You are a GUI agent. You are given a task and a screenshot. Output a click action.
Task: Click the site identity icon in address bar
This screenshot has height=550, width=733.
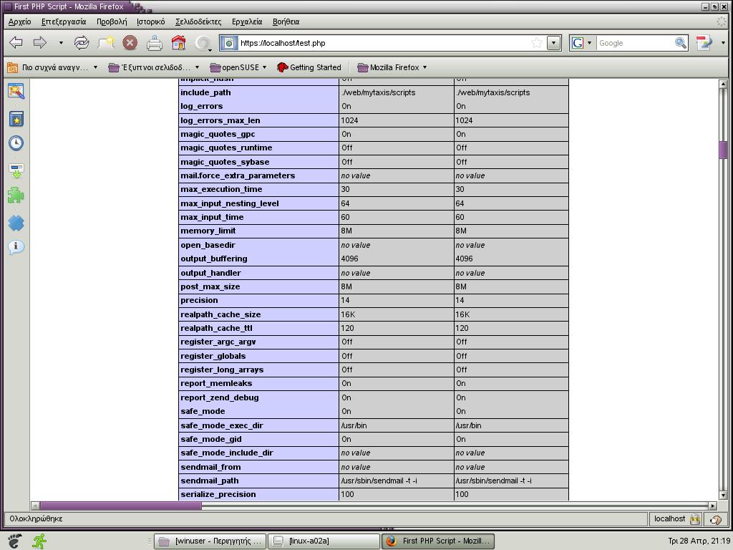229,43
